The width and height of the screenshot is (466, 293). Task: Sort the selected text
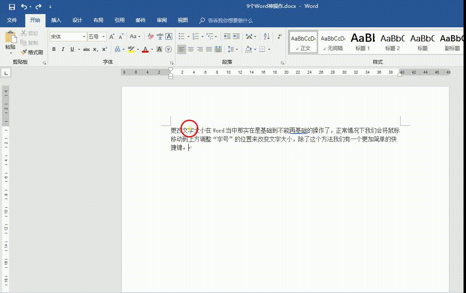pos(266,36)
